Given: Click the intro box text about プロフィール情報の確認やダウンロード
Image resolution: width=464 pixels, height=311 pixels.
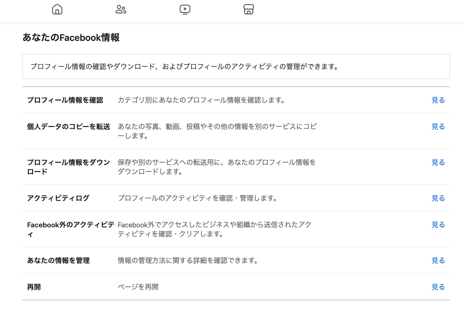Looking at the screenshot, I should click(x=185, y=67).
